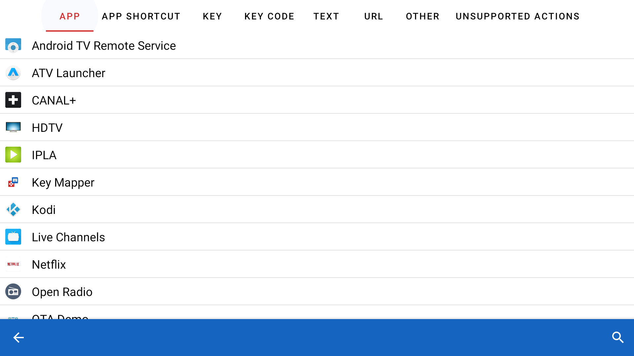Open the search function
This screenshot has height=356, width=634.
618,338
